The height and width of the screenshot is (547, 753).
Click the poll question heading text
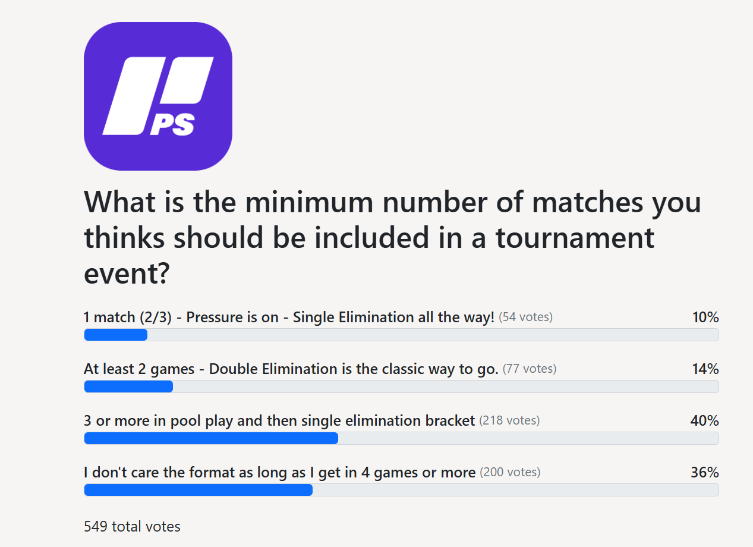(x=392, y=237)
